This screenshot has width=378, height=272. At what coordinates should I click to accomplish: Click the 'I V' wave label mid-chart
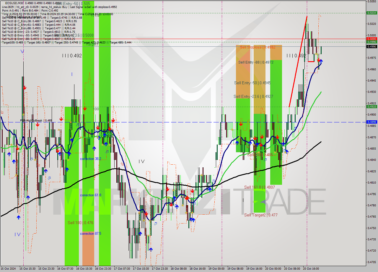click(x=142, y=161)
